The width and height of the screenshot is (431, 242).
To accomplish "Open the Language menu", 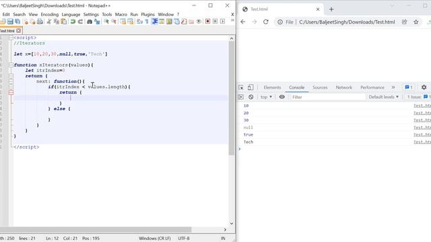I will pyautogui.click(x=71, y=14).
